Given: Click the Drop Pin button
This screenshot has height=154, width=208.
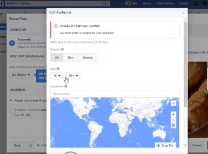Looking at the screenshot, I should pyautogui.click(x=166, y=145).
